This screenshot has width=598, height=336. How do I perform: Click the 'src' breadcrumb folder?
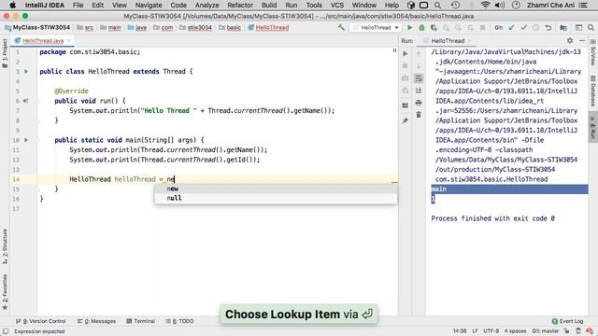tap(85, 27)
